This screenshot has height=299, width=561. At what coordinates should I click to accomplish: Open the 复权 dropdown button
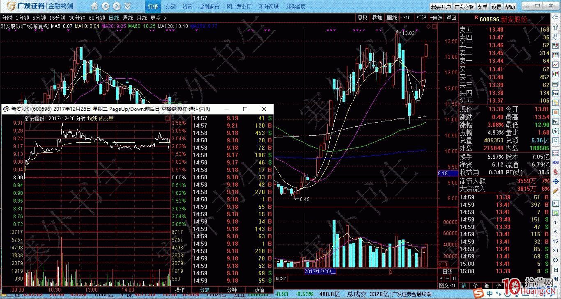pos(362,18)
